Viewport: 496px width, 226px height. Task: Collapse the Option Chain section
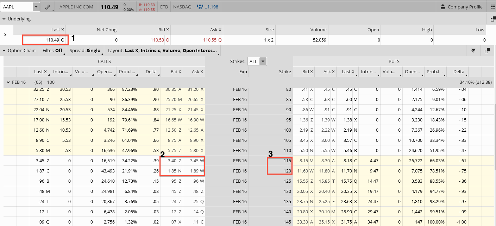tap(4, 51)
